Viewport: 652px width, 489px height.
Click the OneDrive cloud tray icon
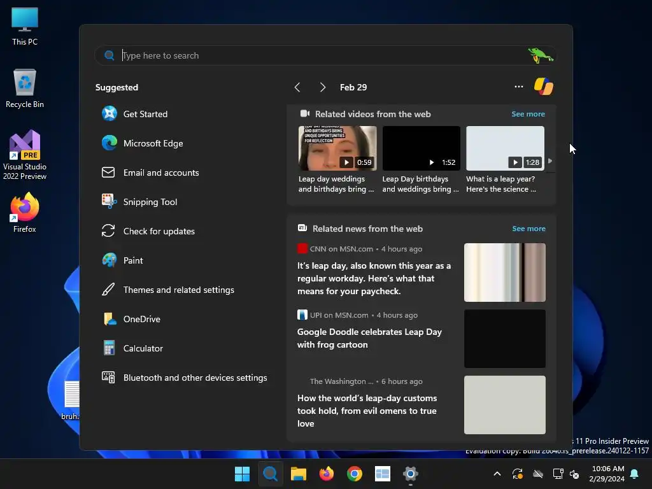click(x=538, y=474)
